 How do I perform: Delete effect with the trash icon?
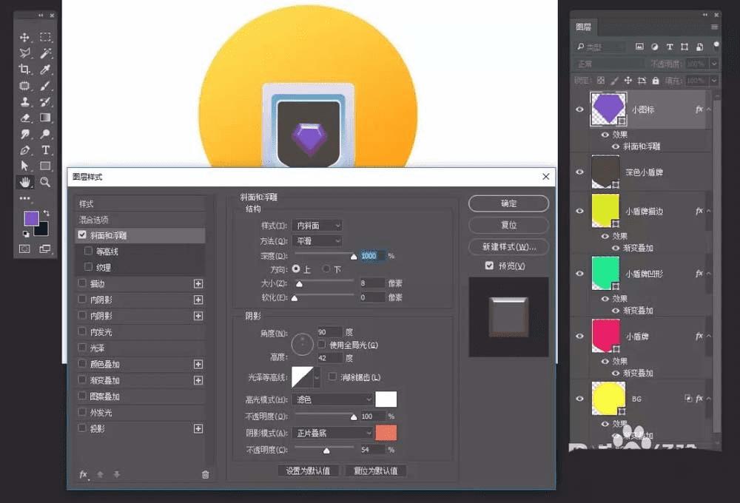[205, 474]
